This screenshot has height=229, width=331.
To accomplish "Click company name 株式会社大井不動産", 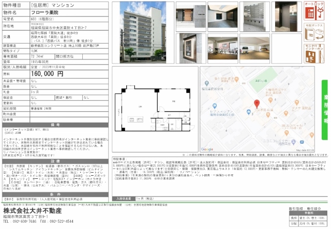I will coord(33,210).
